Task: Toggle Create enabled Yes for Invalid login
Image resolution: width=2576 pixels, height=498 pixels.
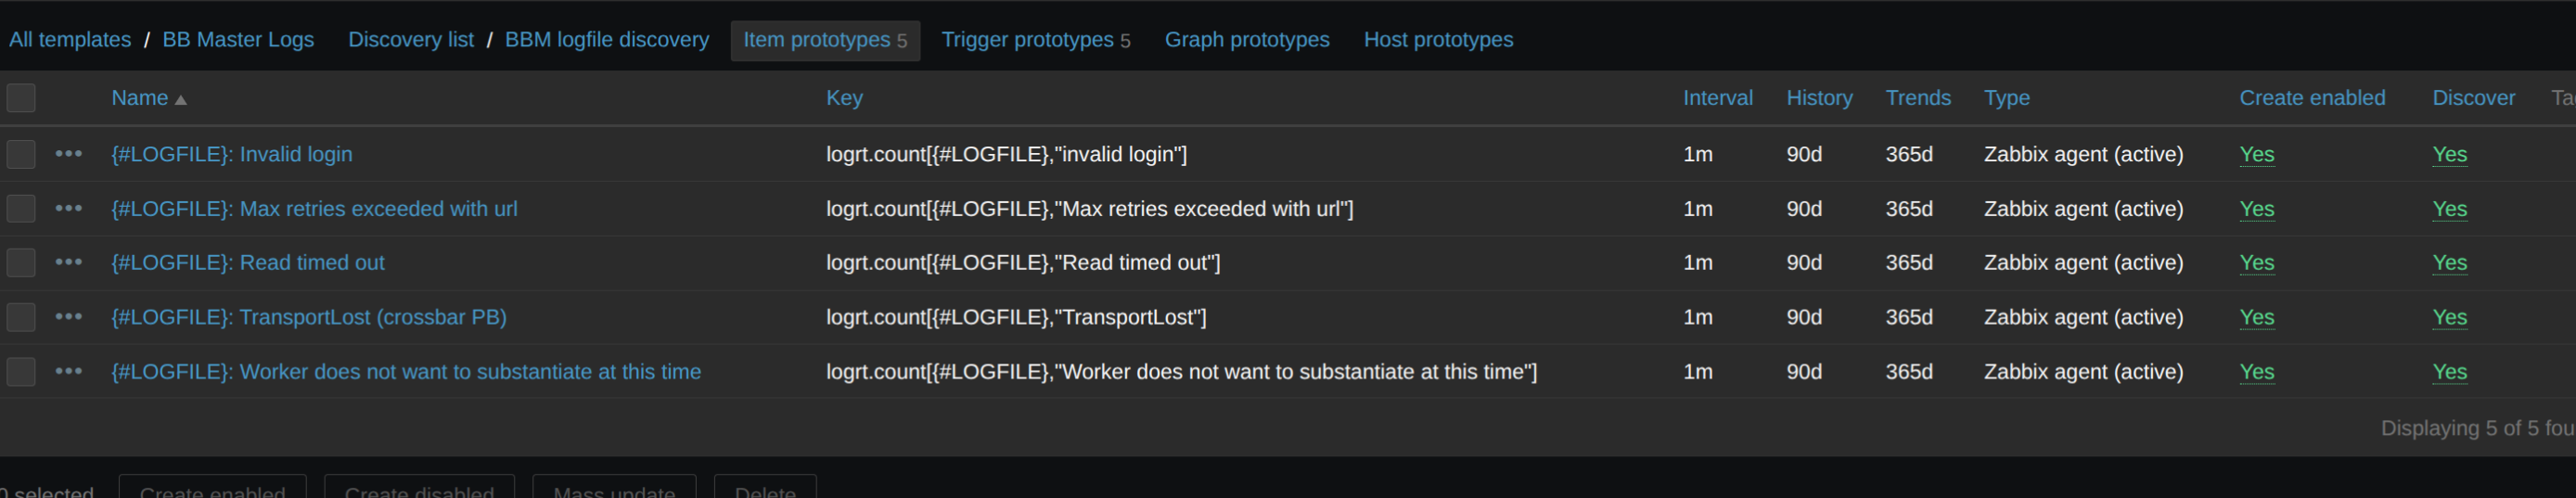Action: click(x=2257, y=154)
